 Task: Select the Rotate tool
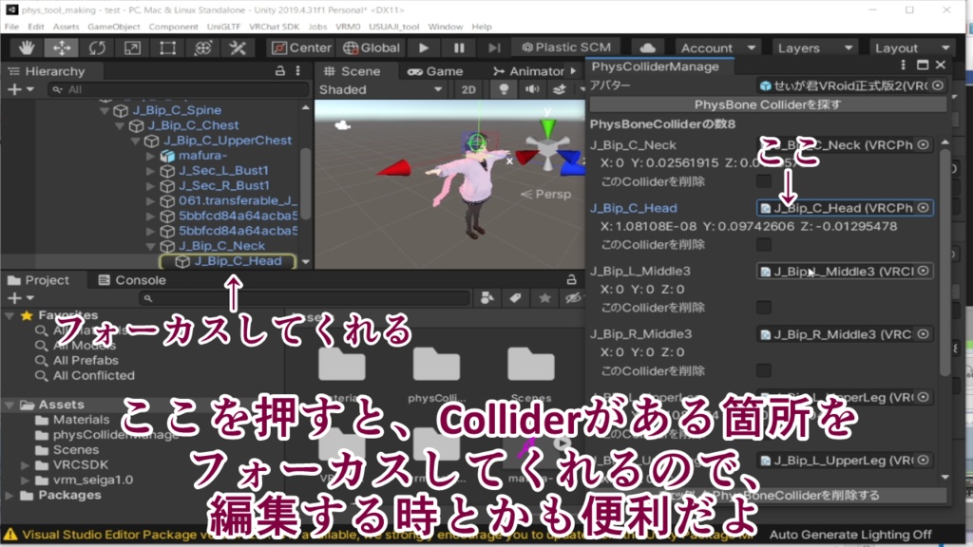pos(97,47)
